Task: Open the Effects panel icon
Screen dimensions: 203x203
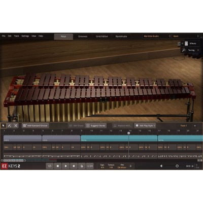Action: (186, 44)
